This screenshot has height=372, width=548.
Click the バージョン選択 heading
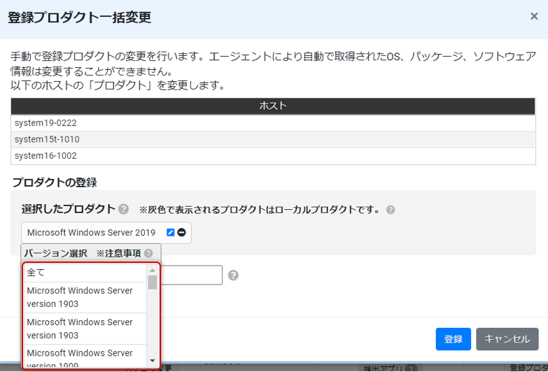point(55,253)
